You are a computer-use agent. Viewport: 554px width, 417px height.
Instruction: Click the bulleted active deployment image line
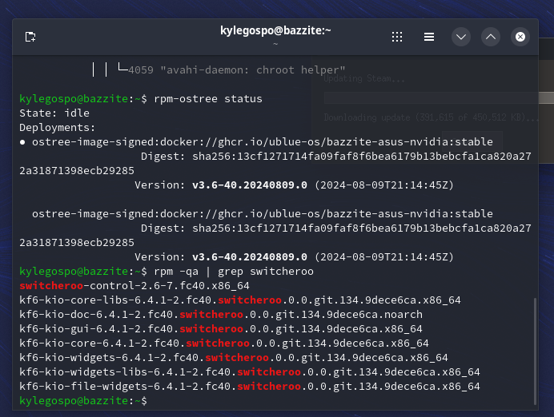[x=256, y=141]
